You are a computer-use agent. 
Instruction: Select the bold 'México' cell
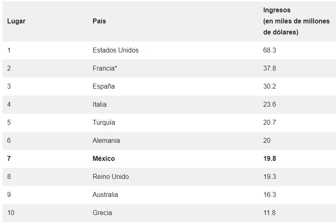(104, 159)
